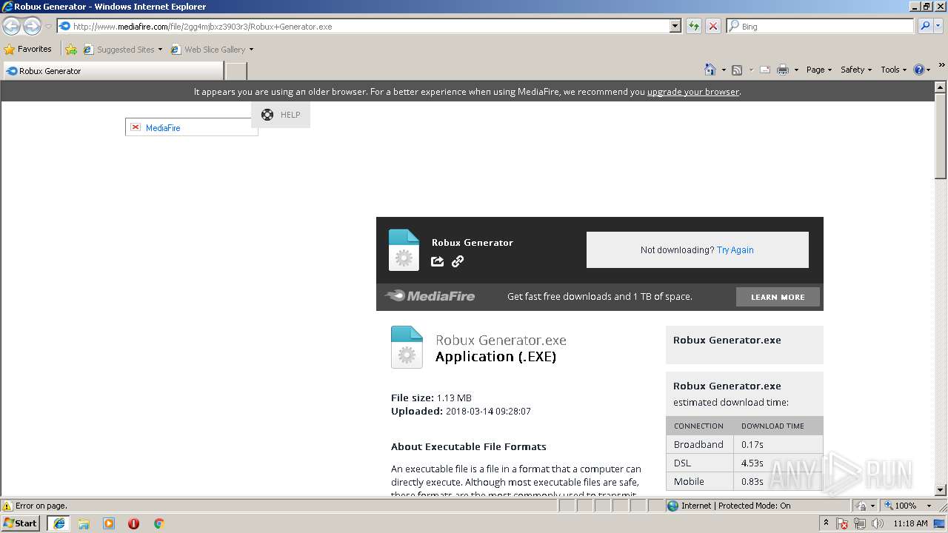Click the MediaFire banner logo
Screen dimensions: 948x533
pos(430,296)
